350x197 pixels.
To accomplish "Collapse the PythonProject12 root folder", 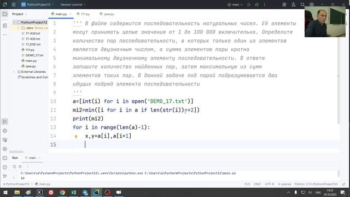I will pyautogui.click(x=14, y=22).
